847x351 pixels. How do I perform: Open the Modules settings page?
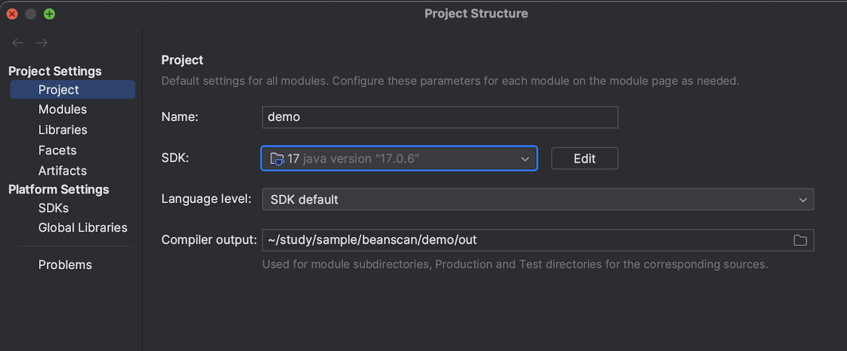[62, 109]
